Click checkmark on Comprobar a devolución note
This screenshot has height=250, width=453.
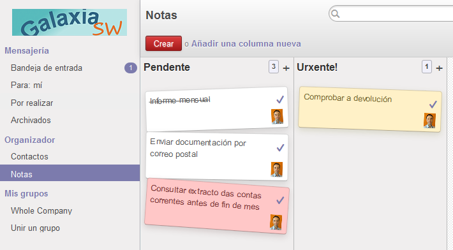(x=433, y=104)
